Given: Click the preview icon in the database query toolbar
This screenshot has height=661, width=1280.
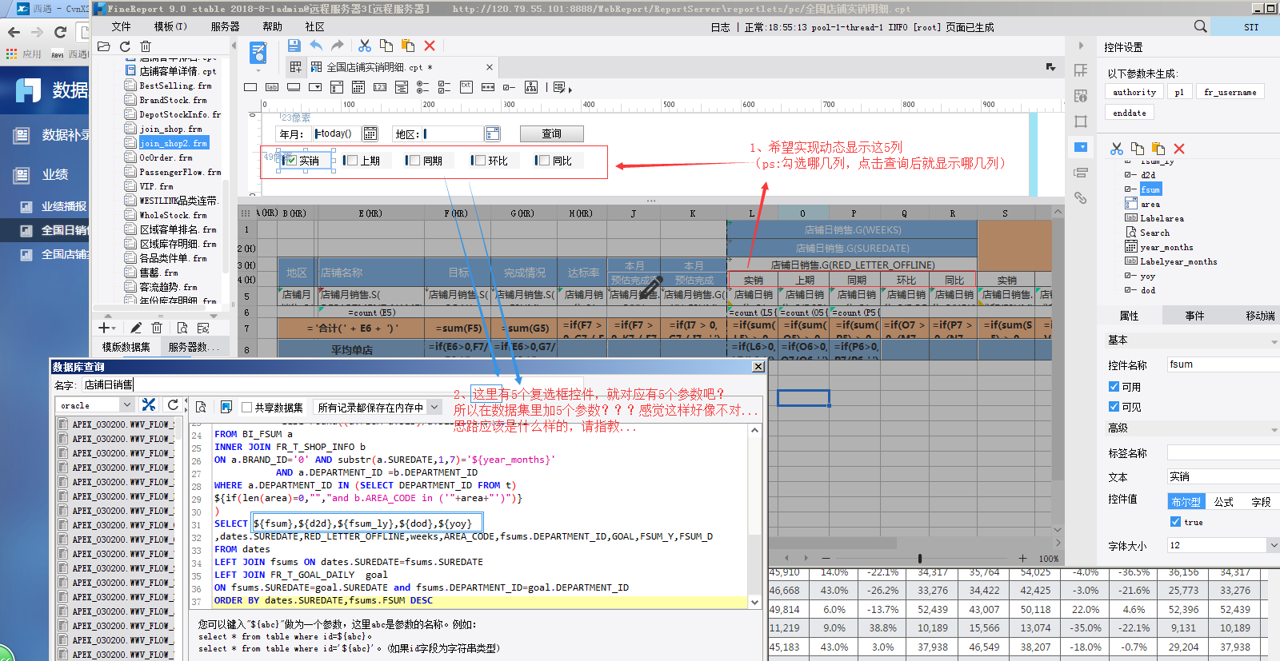Looking at the screenshot, I should (201, 407).
